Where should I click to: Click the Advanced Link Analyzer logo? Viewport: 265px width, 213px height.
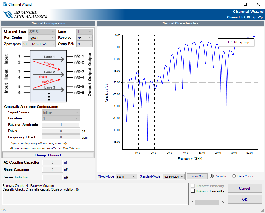25,15
